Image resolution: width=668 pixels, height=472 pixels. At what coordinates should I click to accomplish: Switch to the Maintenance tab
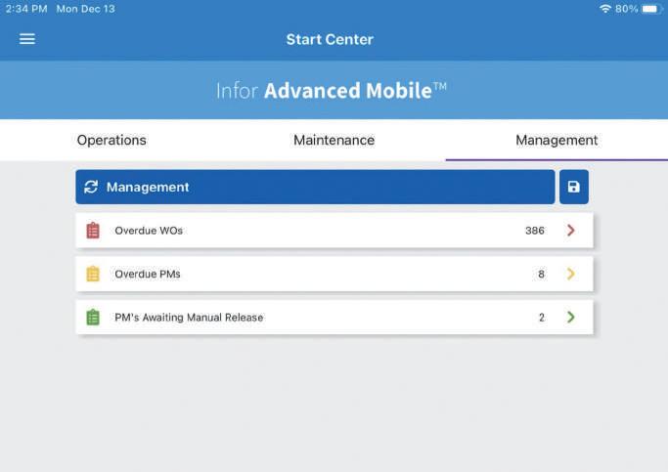click(x=334, y=140)
